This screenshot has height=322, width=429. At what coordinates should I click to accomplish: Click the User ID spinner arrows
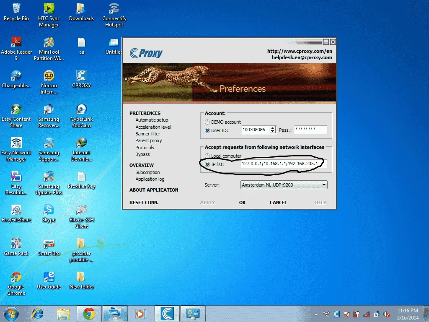[272, 130]
